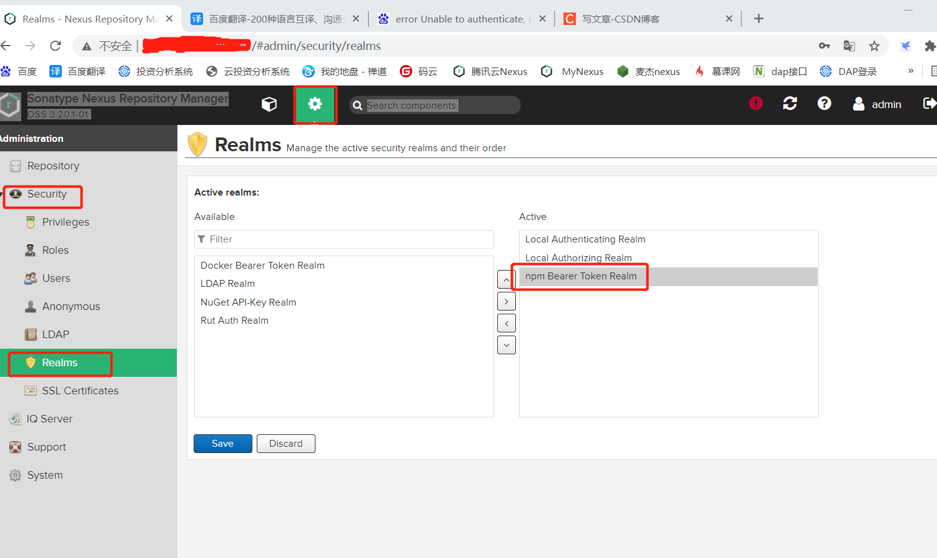Click the red system status alert icon

[756, 103]
